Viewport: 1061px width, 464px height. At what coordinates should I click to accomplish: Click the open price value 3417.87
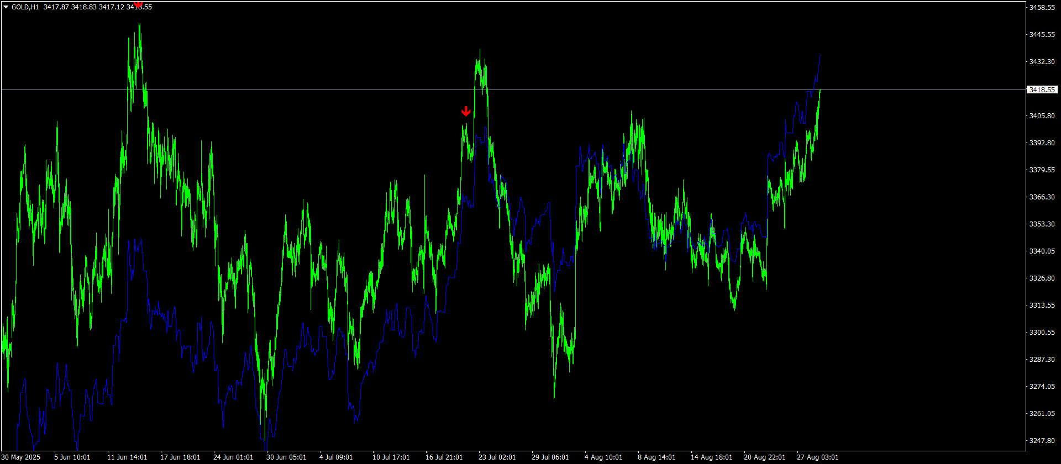click(56, 7)
